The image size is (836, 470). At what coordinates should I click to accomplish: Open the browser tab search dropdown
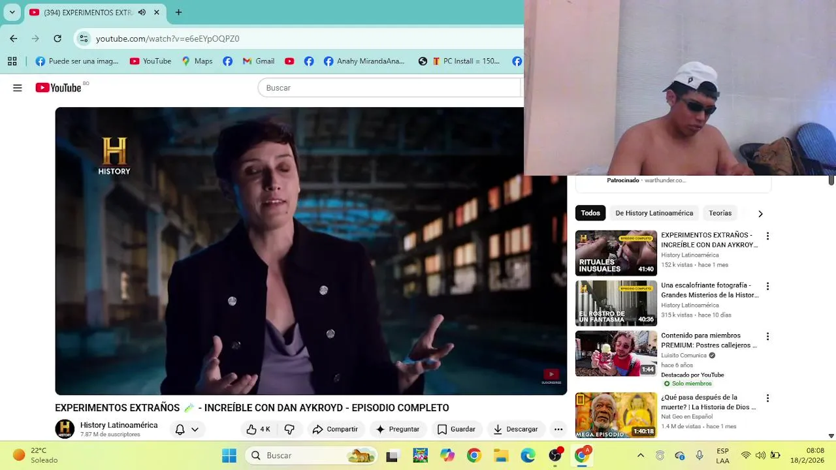click(x=12, y=12)
